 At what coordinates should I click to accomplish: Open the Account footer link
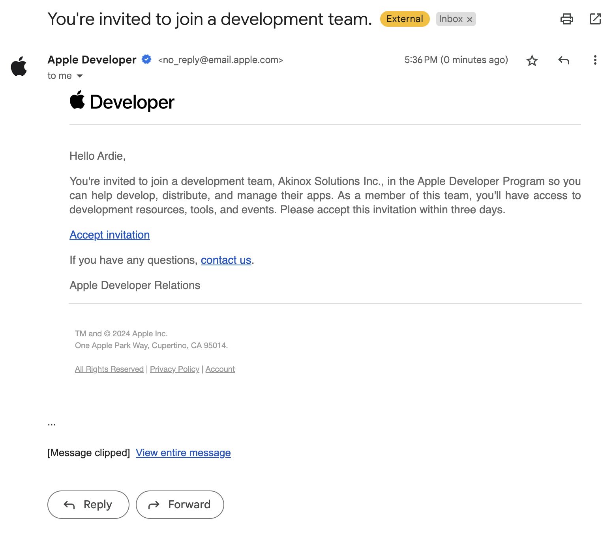(x=220, y=369)
